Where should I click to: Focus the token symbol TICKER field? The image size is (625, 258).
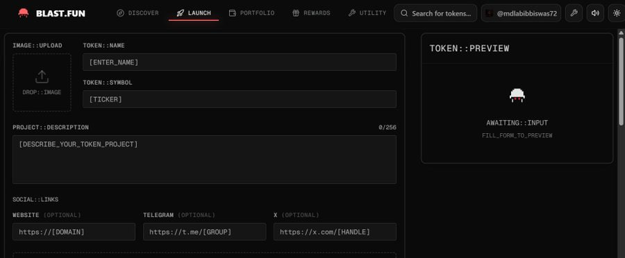tap(240, 99)
